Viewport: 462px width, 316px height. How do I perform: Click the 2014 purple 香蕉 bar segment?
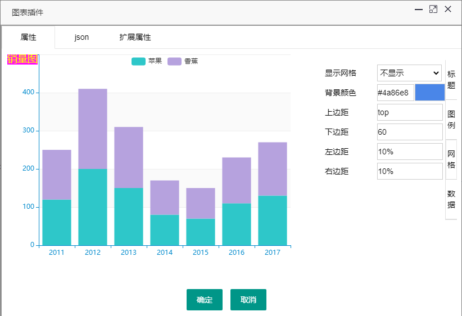pyautogui.click(x=165, y=198)
